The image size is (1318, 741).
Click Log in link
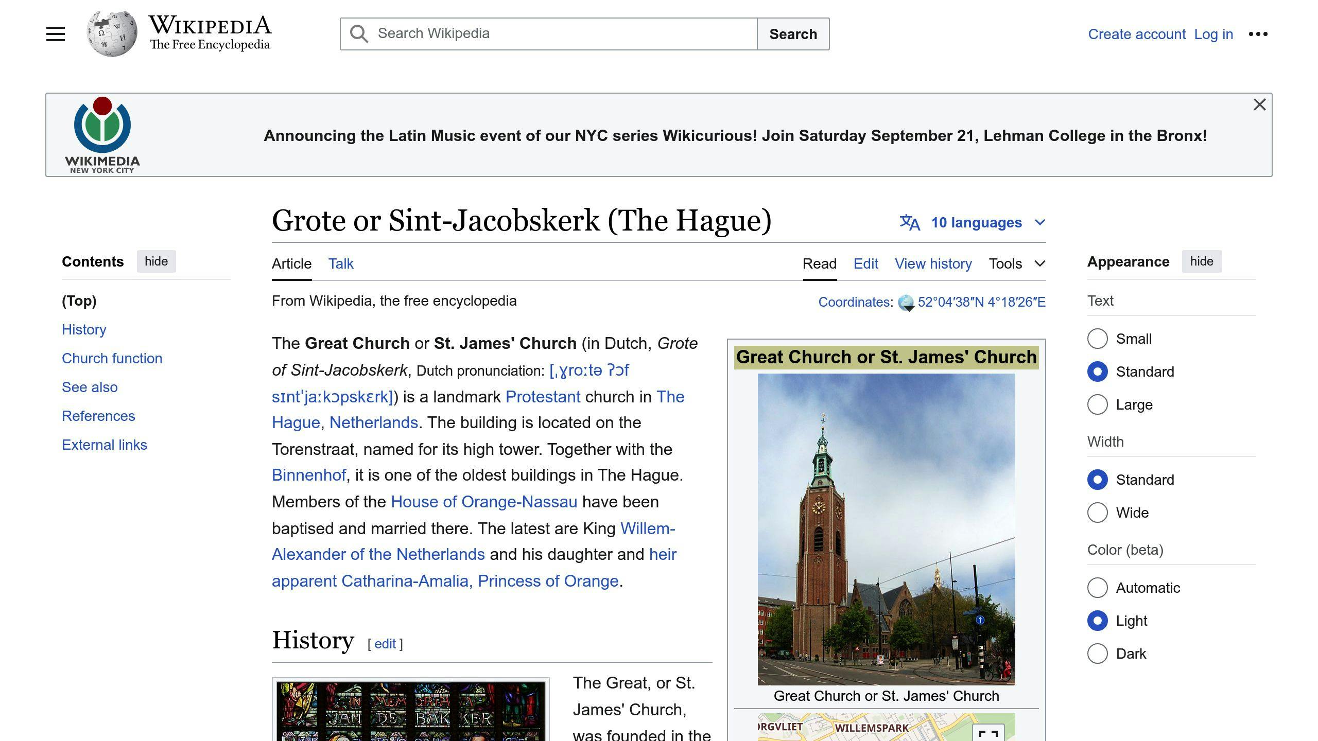(x=1213, y=34)
